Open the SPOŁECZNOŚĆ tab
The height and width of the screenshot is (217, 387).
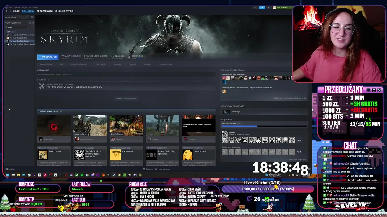(x=45, y=11)
